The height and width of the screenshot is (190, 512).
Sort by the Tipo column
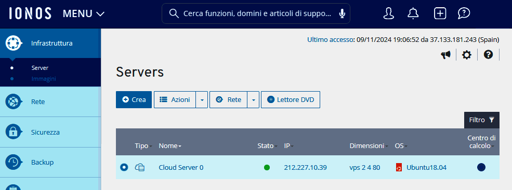point(143,146)
